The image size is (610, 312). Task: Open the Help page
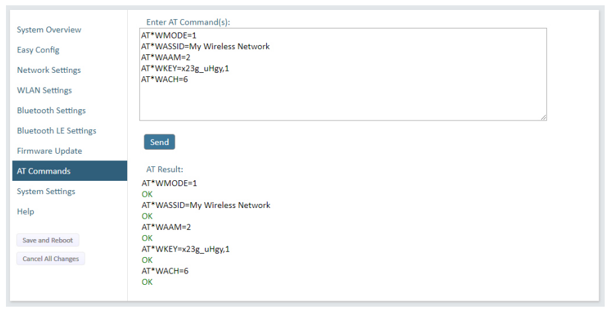coord(26,211)
